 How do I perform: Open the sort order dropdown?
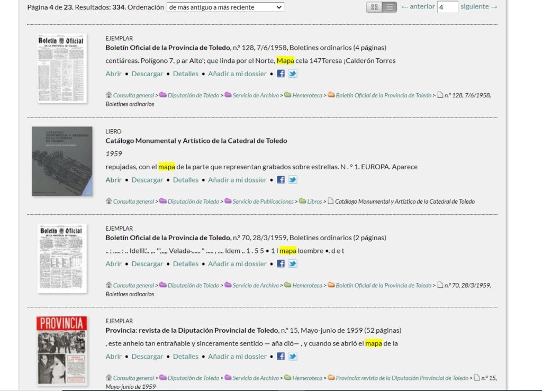click(x=225, y=7)
